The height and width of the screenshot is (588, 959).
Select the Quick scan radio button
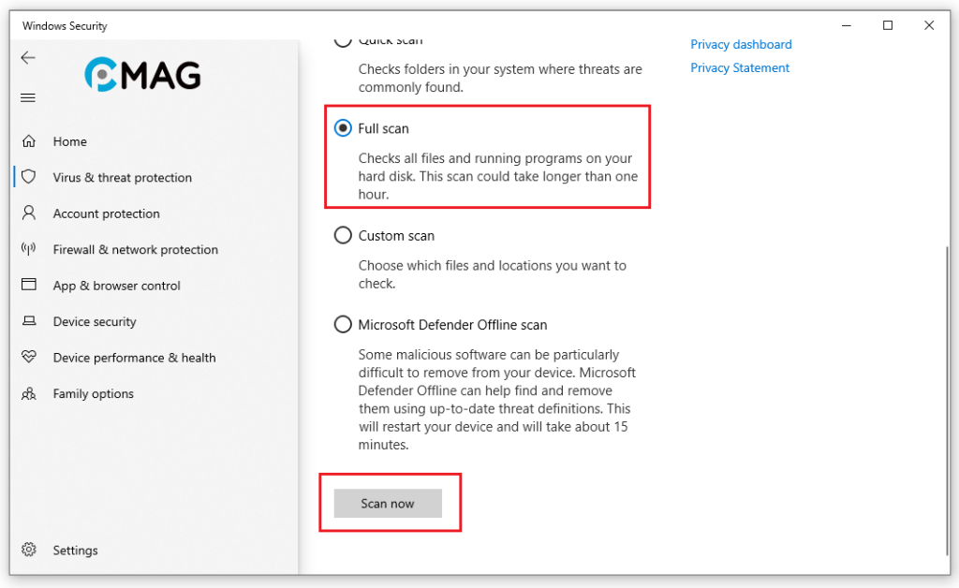tap(343, 41)
